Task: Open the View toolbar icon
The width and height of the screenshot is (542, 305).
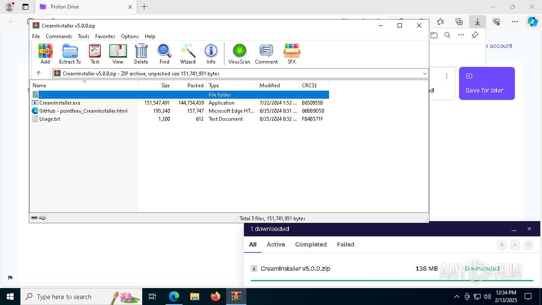Action: [x=118, y=54]
